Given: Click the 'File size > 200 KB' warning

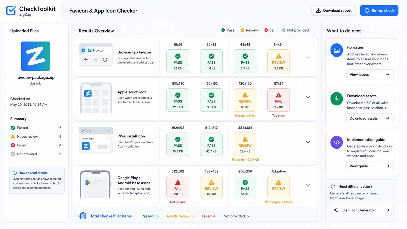Looking at the screenshot, I should (245, 160).
